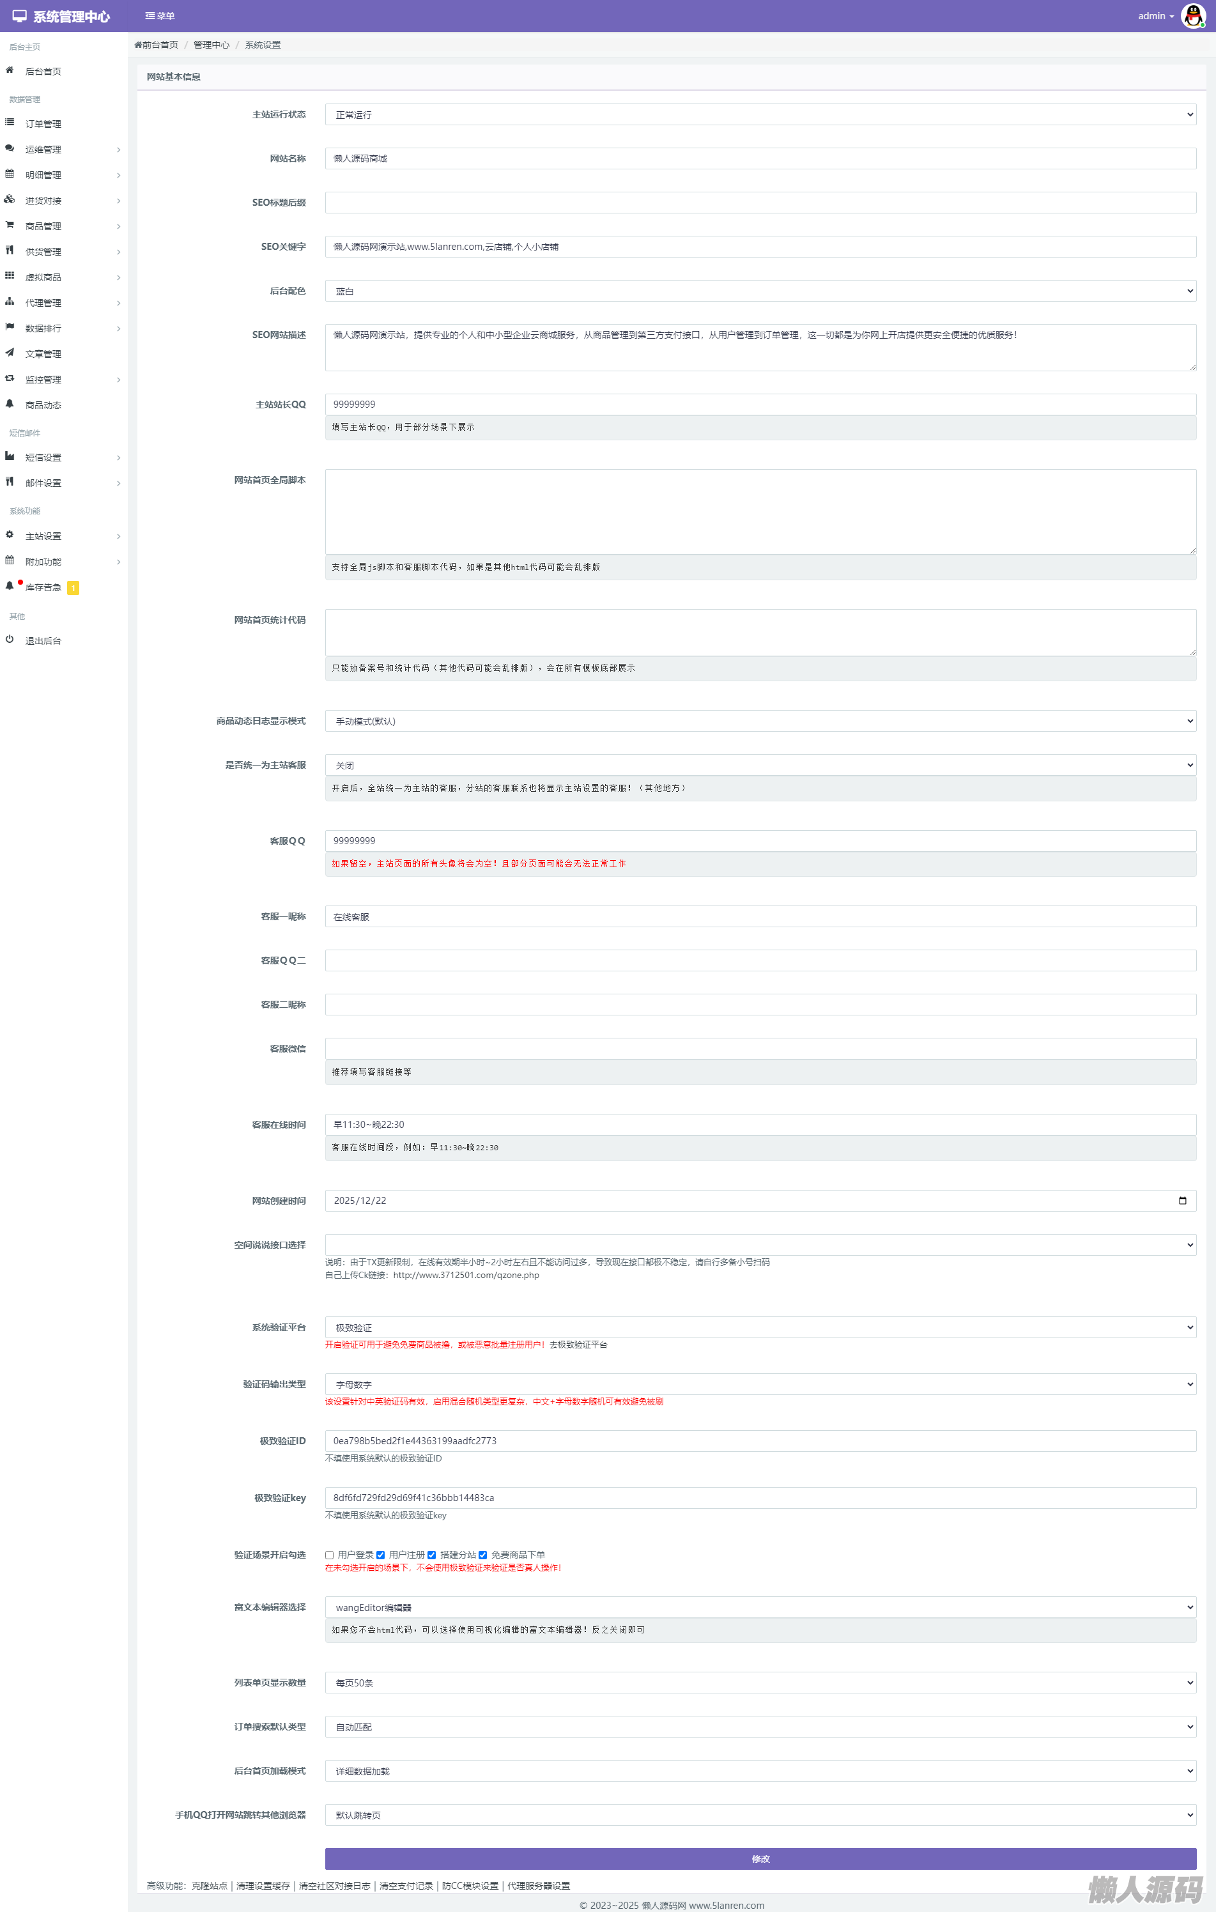
Task: Click the cutlery icon beside 邮件设置
Action: pos(10,481)
